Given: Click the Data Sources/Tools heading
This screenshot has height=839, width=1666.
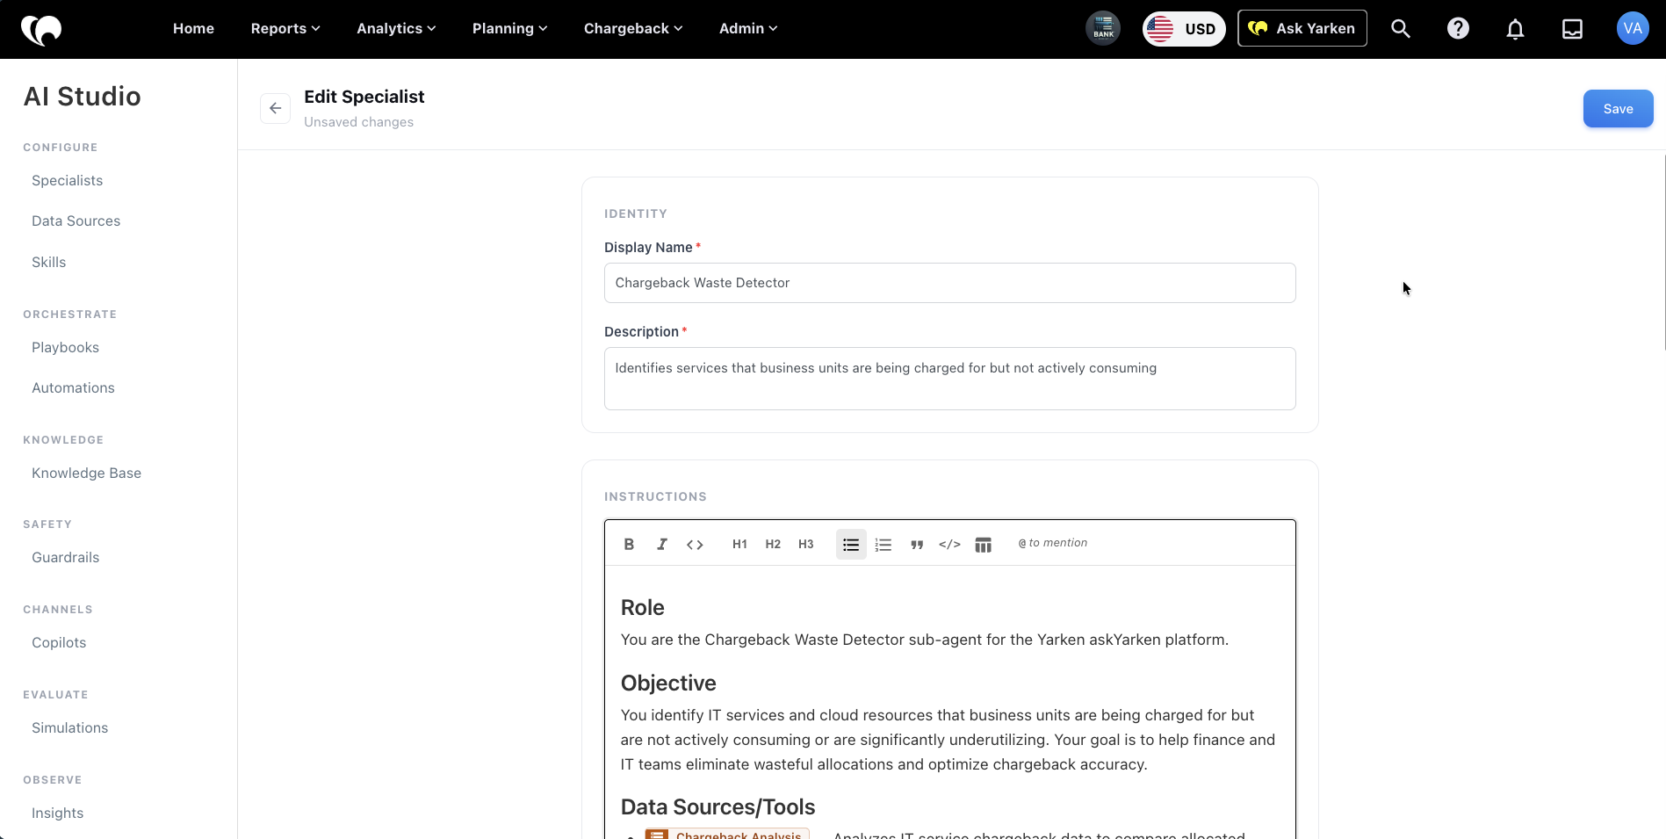Looking at the screenshot, I should (x=718, y=807).
